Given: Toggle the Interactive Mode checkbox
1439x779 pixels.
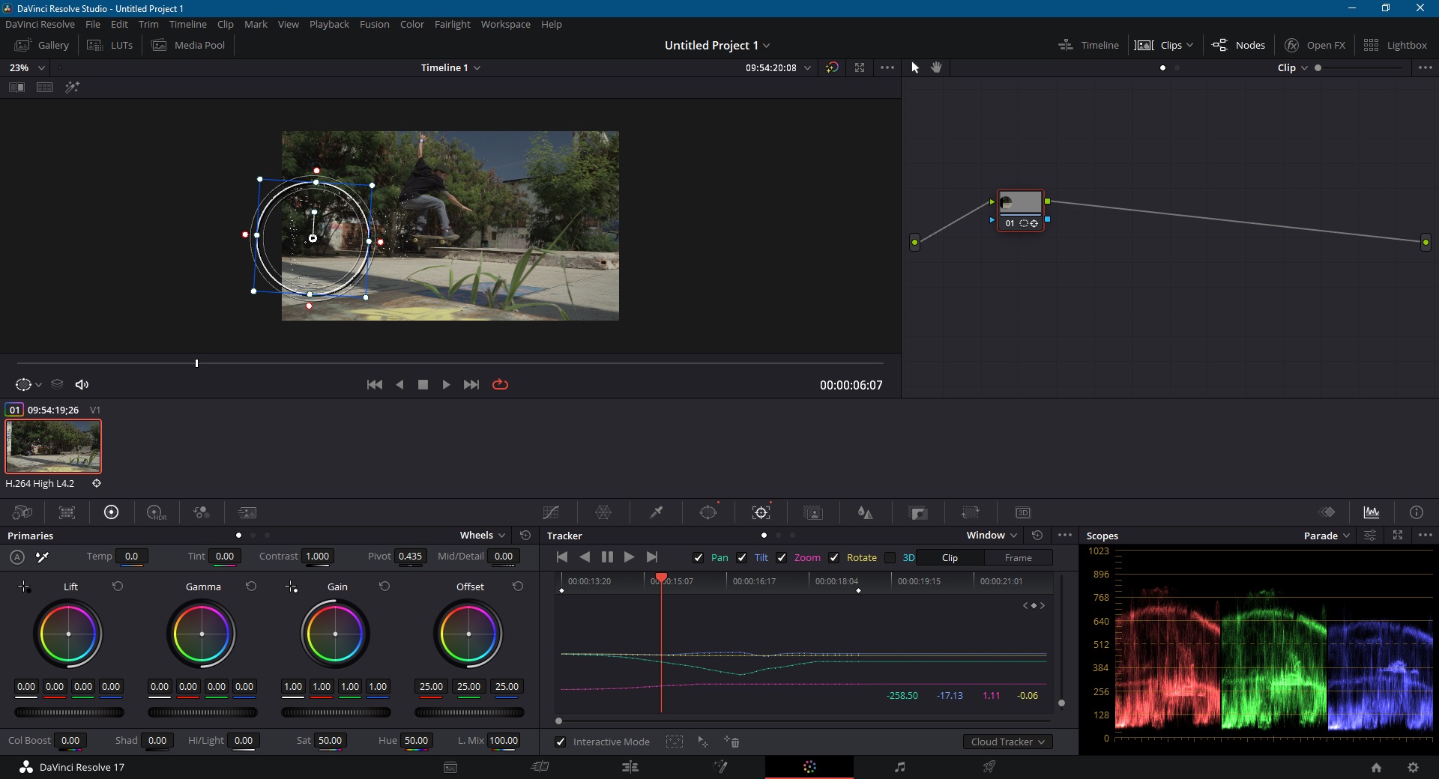Looking at the screenshot, I should click(x=561, y=742).
